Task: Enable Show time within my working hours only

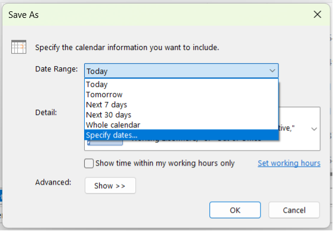Action: coord(89,163)
